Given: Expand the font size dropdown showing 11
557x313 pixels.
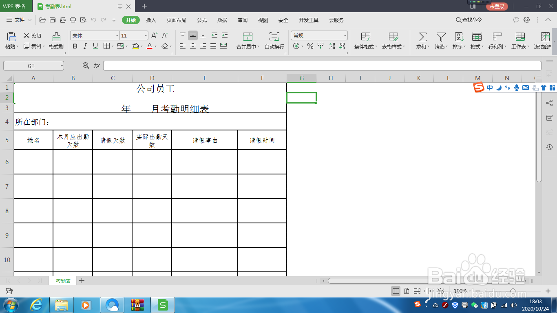Looking at the screenshot, I should click(x=133, y=35).
